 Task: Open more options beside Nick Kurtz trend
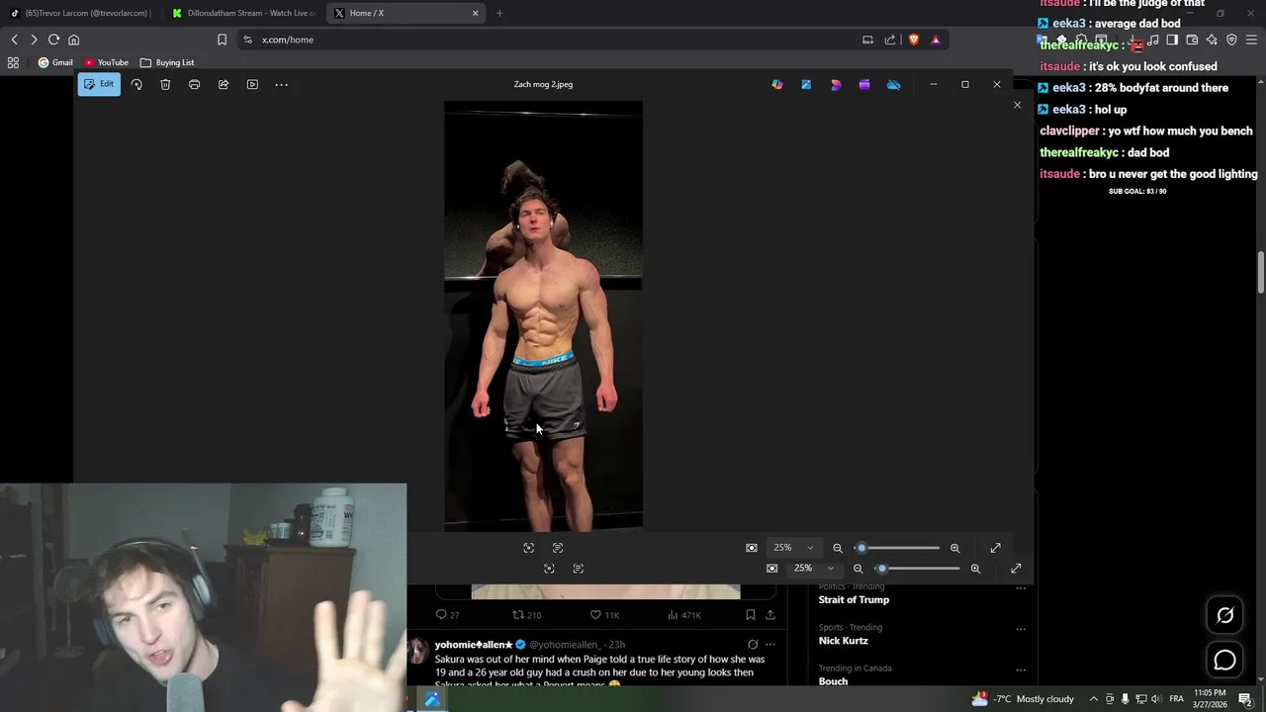pyautogui.click(x=1021, y=629)
